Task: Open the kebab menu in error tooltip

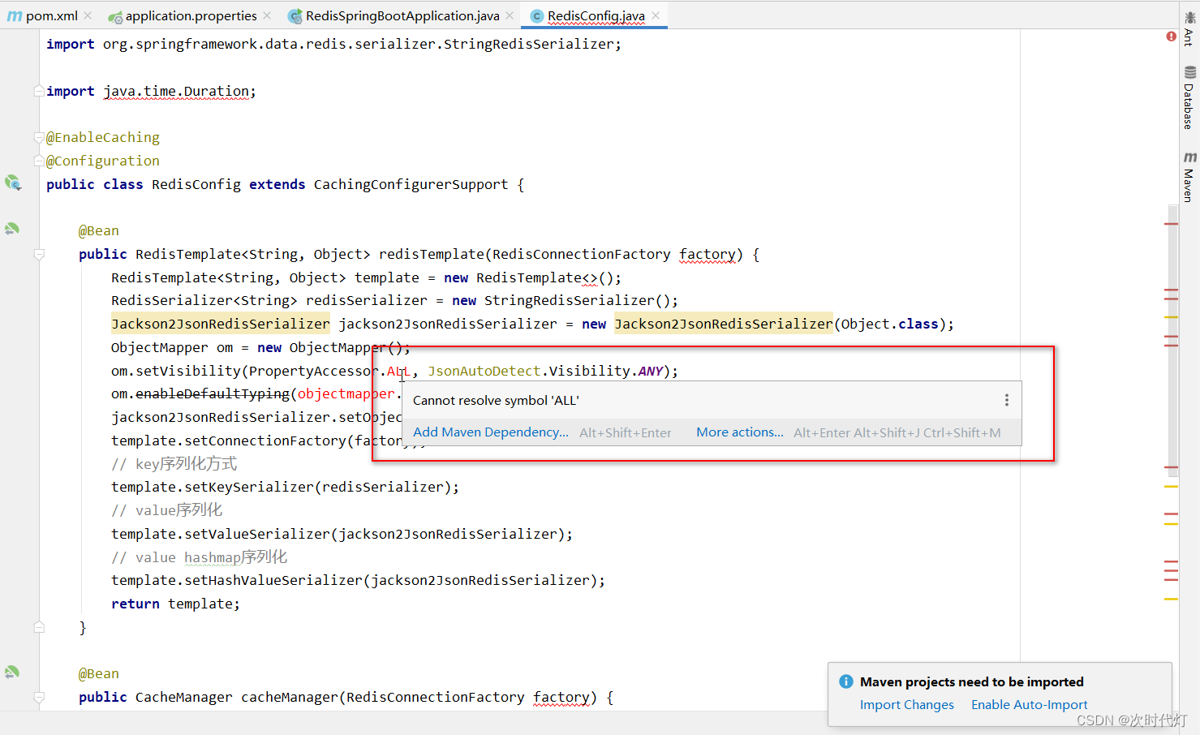Action: (1006, 400)
